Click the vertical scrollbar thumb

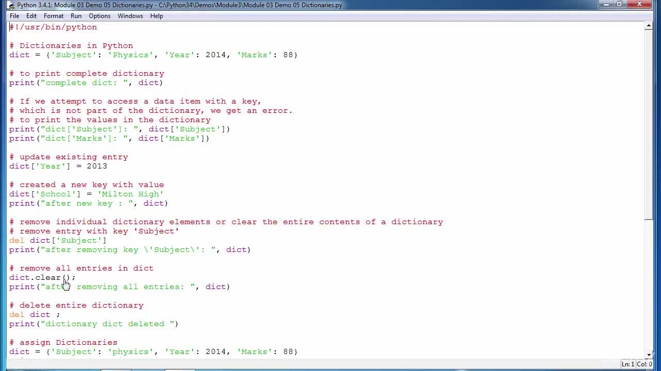click(649, 125)
